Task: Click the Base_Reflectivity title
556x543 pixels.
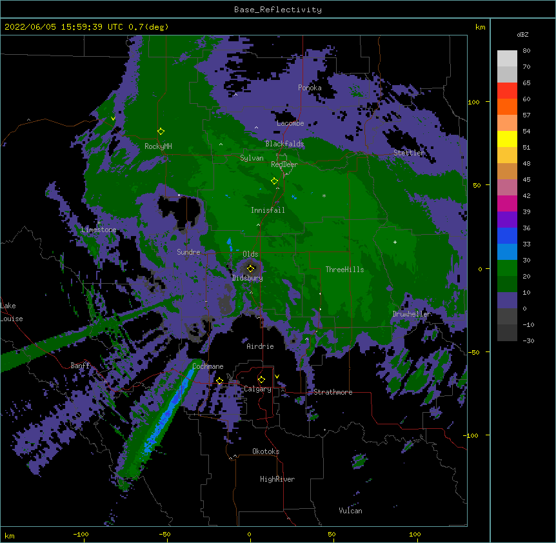Action: (278, 10)
